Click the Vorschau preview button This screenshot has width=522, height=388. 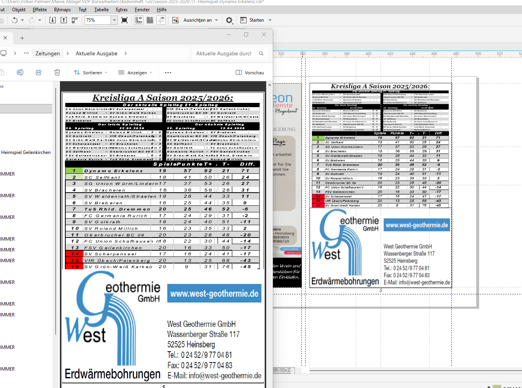[x=250, y=72]
